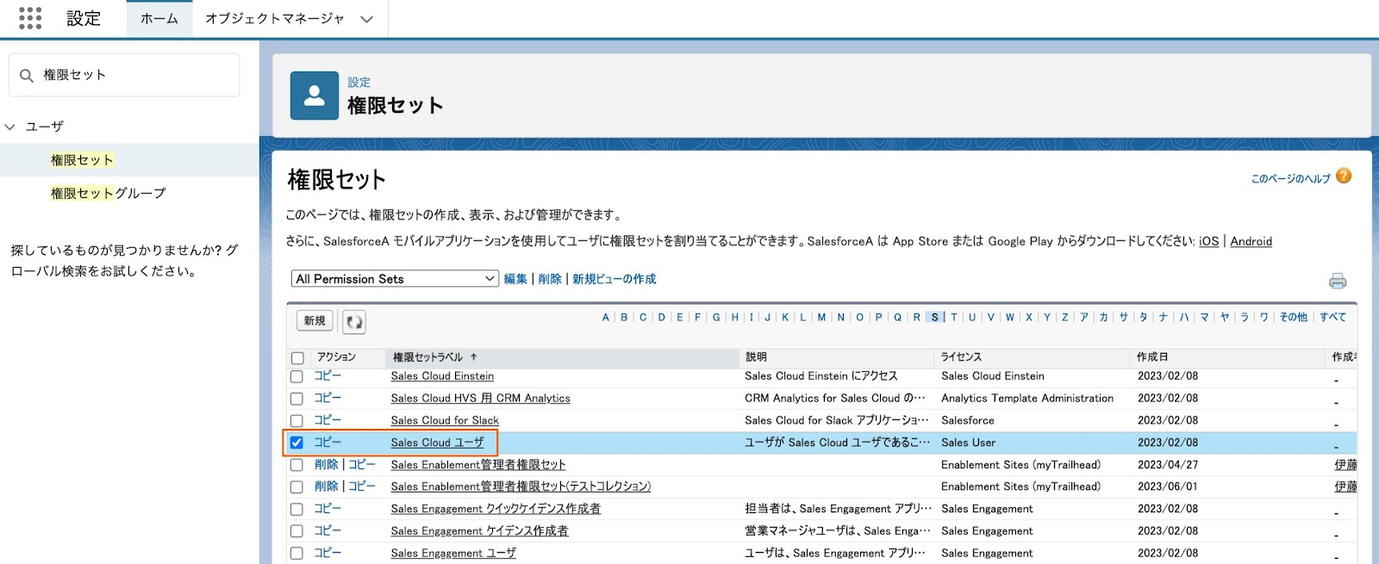Sort by the permission set label arrow
The image size is (1379, 564).
(x=474, y=356)
